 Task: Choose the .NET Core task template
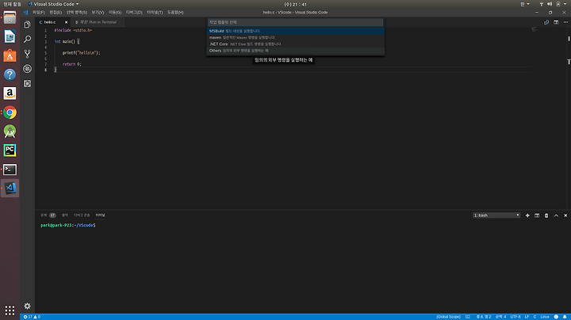[x=295, y=44]
